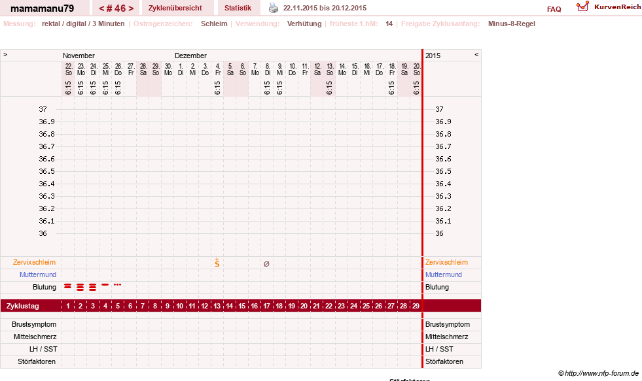Click 36.5 on the left temperature axis
The width and height of the screenshot is (642, 381).
tap(46, 171)
